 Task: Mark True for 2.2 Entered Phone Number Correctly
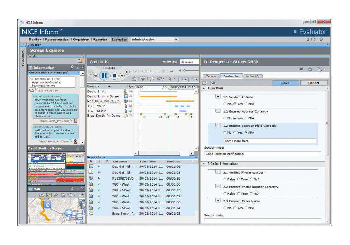(x=239, y=194)
